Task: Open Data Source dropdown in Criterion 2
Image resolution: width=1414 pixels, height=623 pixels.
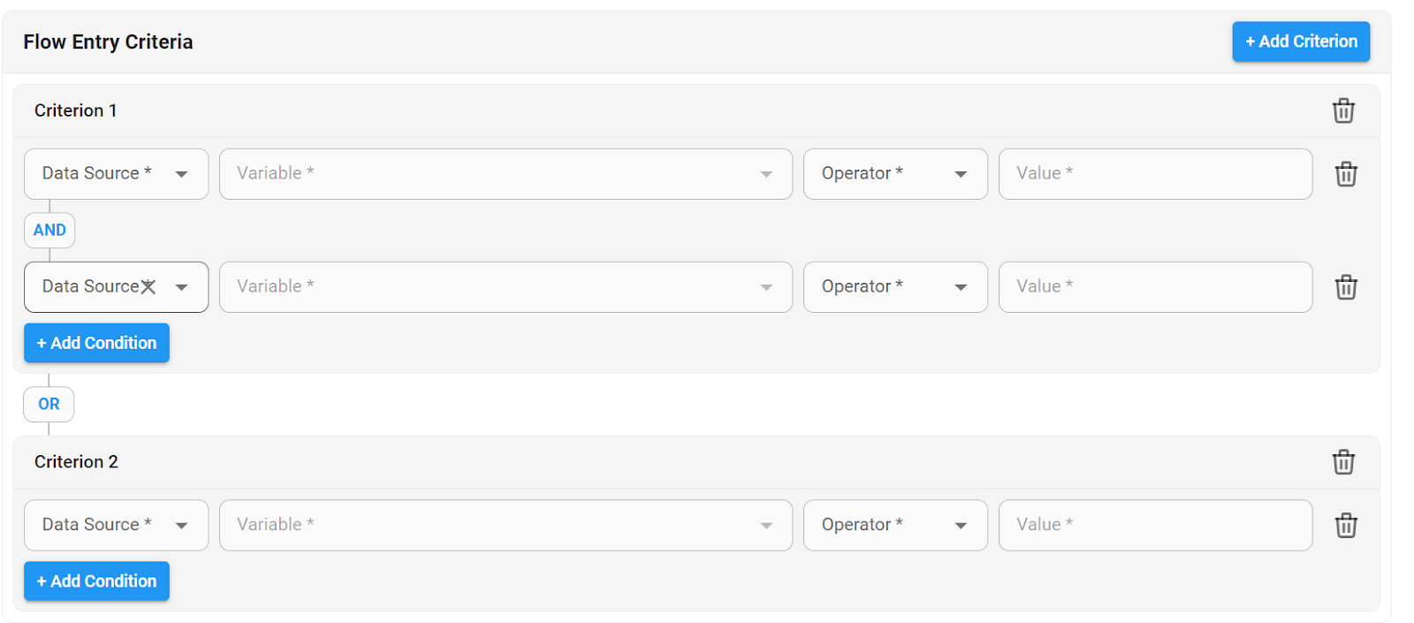Action: click(116, 526)
